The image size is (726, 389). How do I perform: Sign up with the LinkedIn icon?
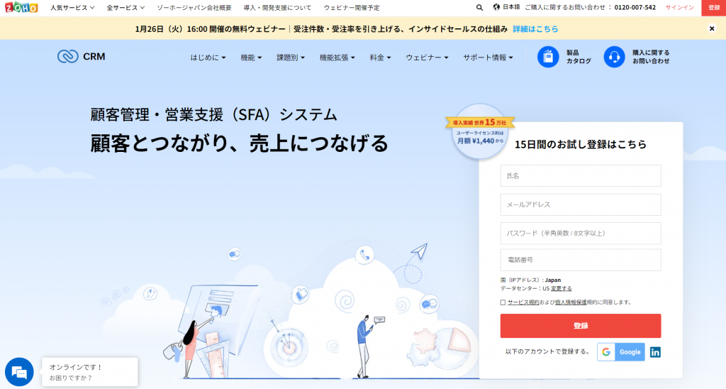coord(655,352)
